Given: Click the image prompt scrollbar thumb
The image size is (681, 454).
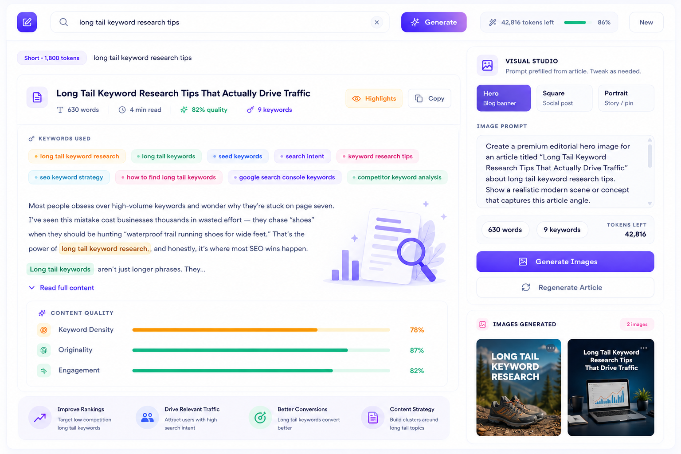Looking at the screenshot, I should click(x=650, y=155).
